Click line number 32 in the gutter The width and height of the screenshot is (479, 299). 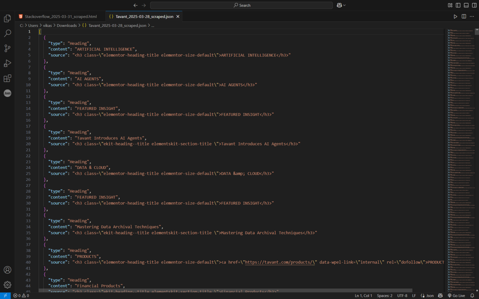coord(28,215)
